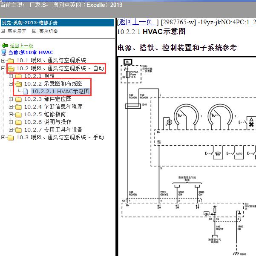The image size is (256, 256).
Task: Open 10.2.5 维修指南 entry
Action: click(45, 114)
